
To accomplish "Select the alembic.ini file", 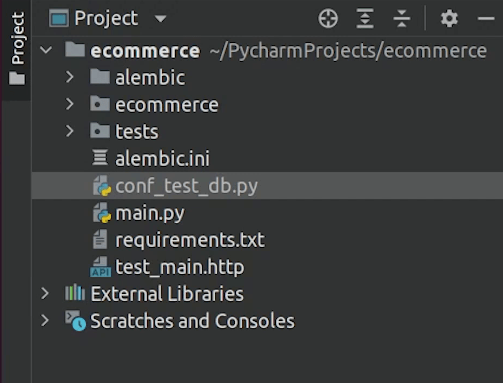I will [x=162, y=159].
